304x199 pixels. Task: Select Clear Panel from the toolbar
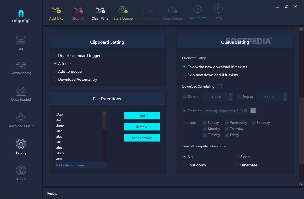click(x=100, y=12)
